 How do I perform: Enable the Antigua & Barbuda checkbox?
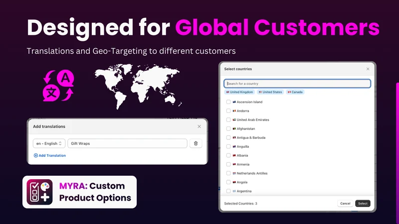pyautogui.click(x=228, y=137)
